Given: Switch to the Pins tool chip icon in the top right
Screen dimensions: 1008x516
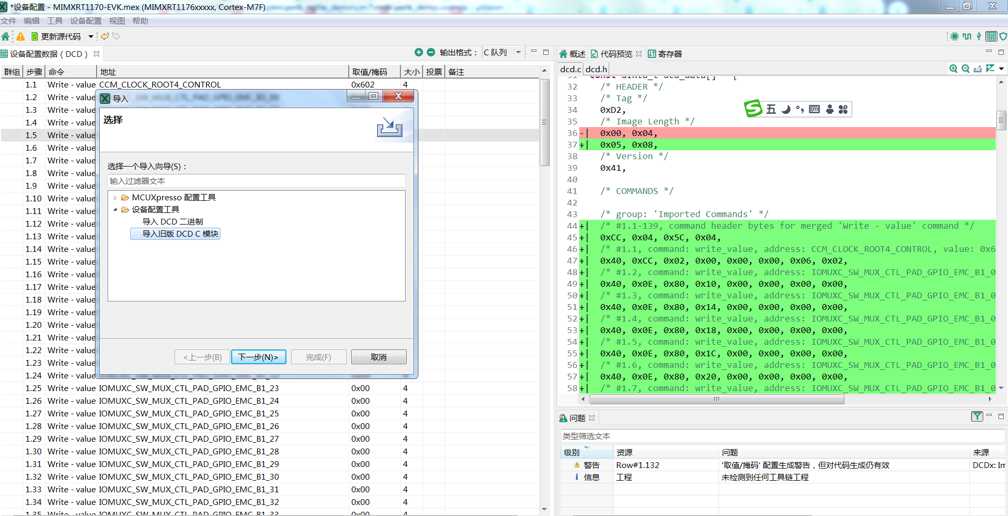Looking at the screenshot, I should click(x=955, y=36).
